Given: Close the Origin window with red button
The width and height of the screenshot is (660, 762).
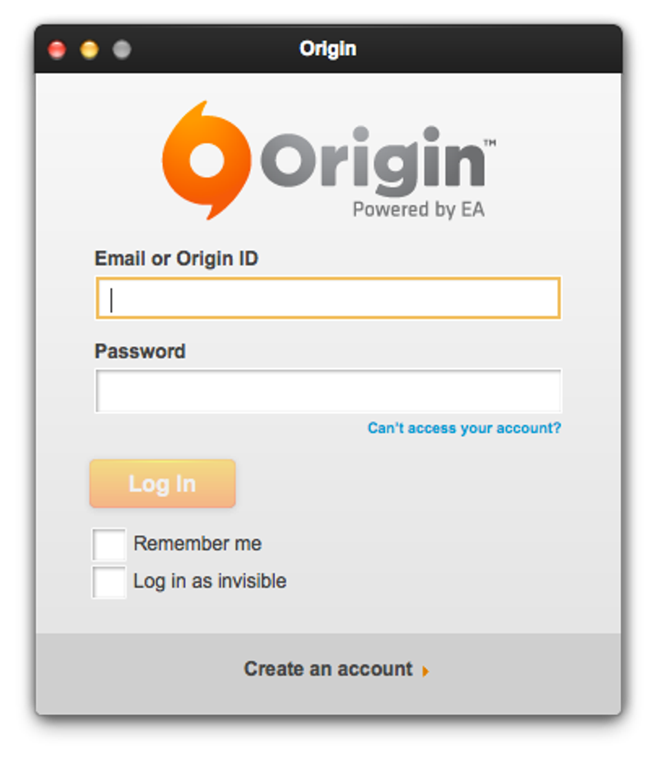Looking at the screenshot, I should [x=57, y=49].
